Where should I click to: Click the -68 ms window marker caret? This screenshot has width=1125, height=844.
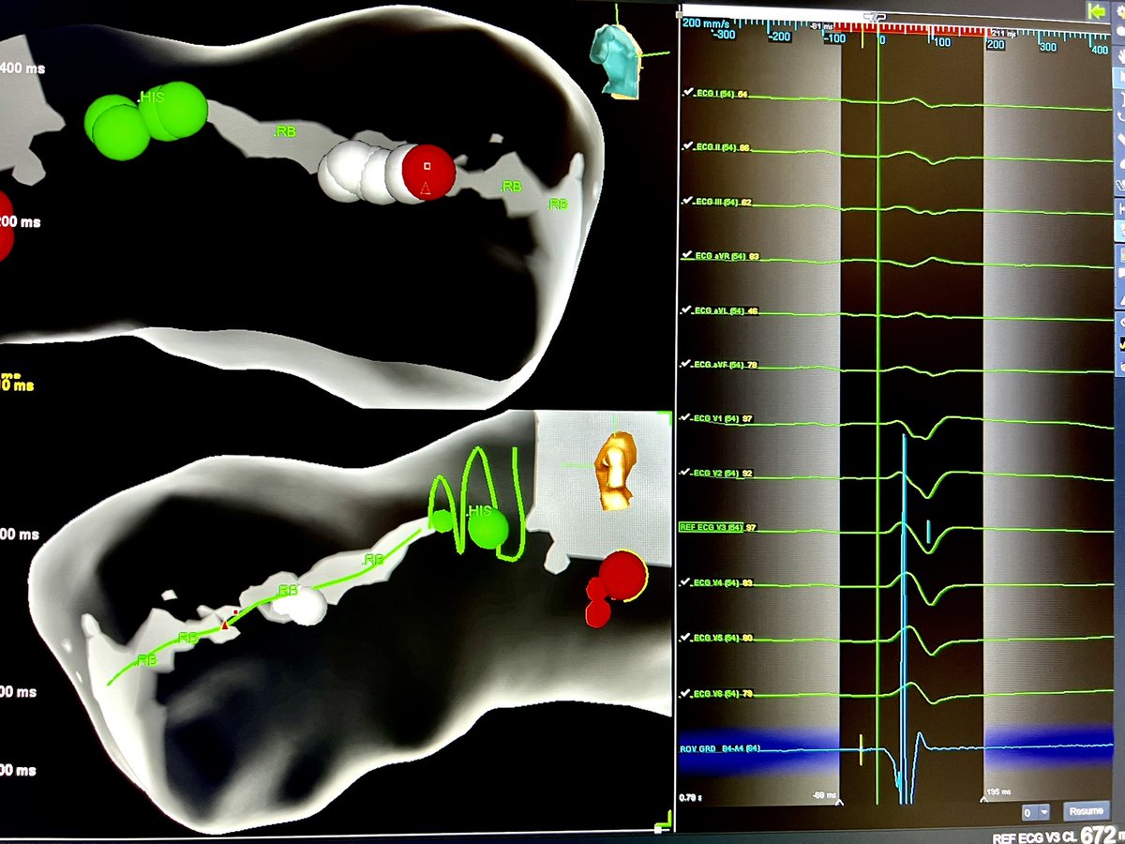[x=840, y=804]
